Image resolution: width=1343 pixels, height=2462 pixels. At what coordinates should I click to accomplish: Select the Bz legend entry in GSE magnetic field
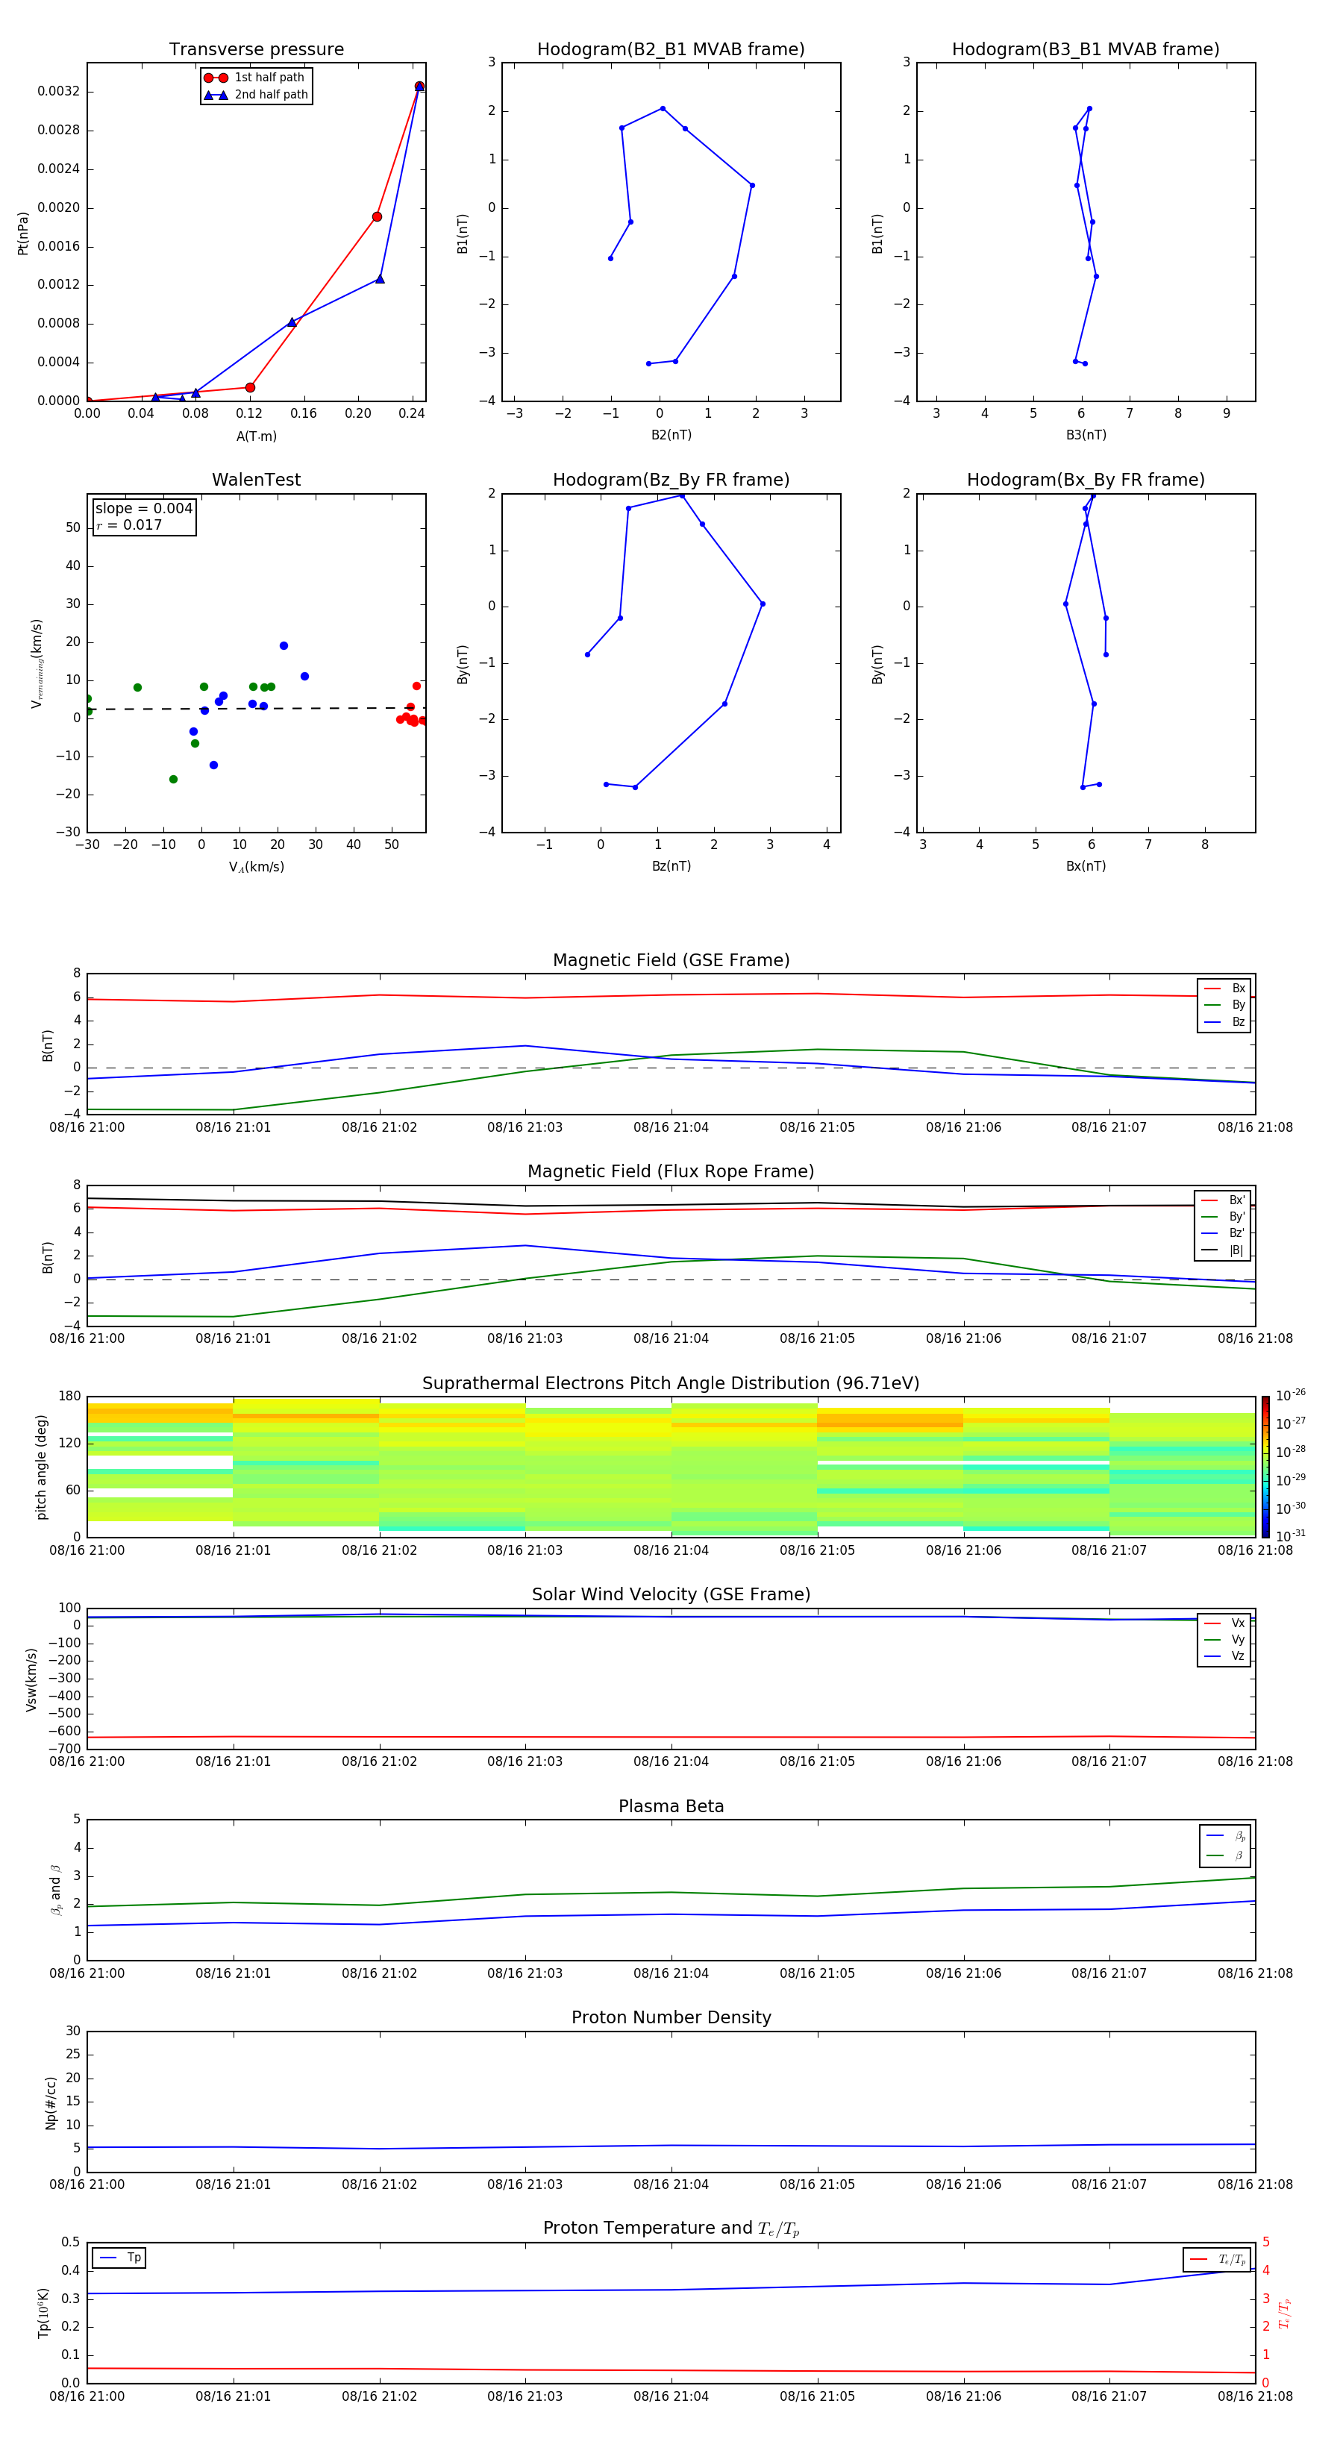coord(1224,1021)
